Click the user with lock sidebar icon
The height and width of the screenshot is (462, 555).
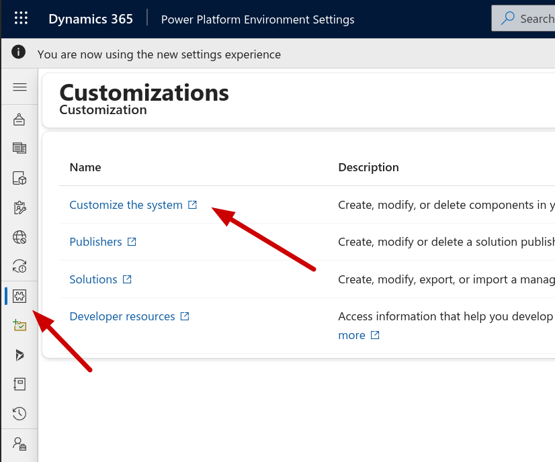[x=19, y=443]
